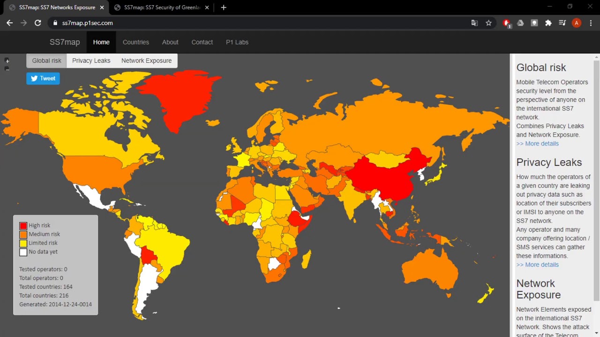Select New Zealand on the world map
The height and width of the screenshot is (337, 600).
(486, 293)
